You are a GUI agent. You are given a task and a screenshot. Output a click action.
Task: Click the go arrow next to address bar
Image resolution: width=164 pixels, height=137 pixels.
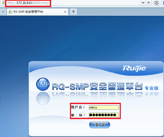tap(149, 2)
